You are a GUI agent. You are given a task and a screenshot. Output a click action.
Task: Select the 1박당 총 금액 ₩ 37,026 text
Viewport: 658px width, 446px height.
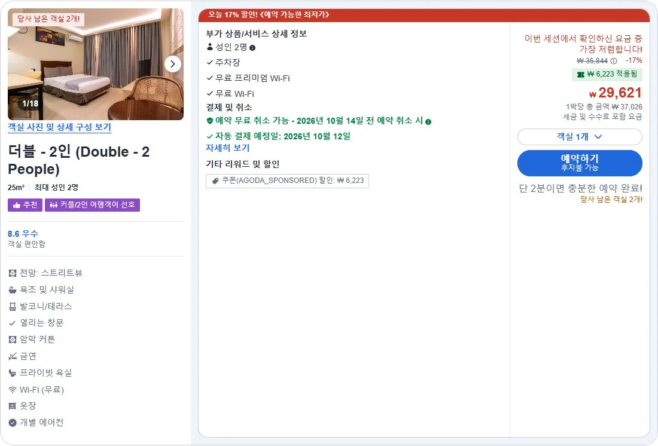pyautogui.click(x=604, y=107)
